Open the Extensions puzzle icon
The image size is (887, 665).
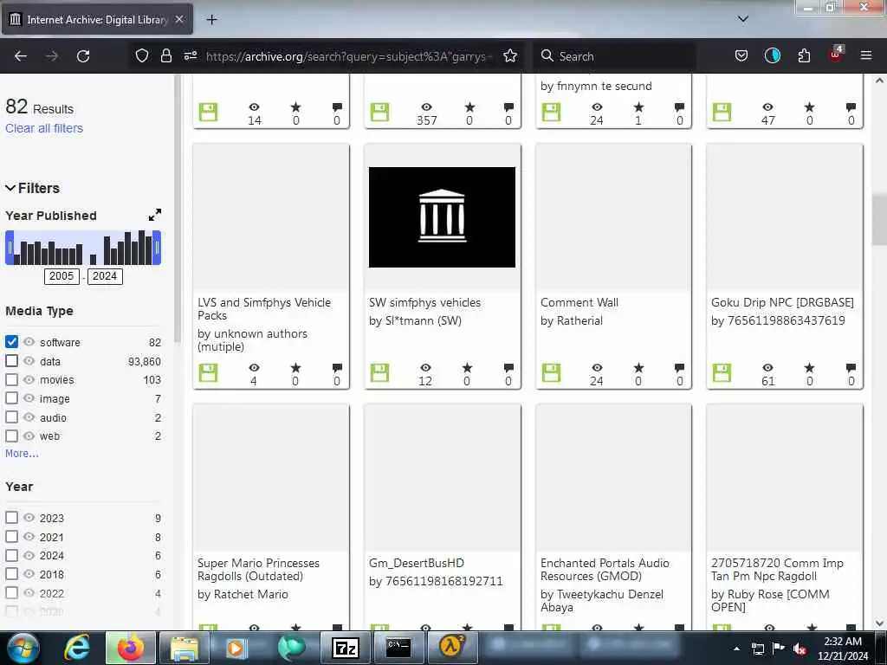click(x=804, y=56)
